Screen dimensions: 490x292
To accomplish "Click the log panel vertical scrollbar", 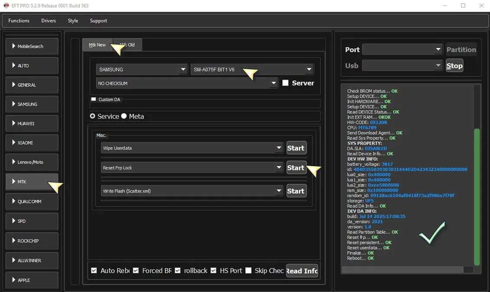I will coord(477,195).
